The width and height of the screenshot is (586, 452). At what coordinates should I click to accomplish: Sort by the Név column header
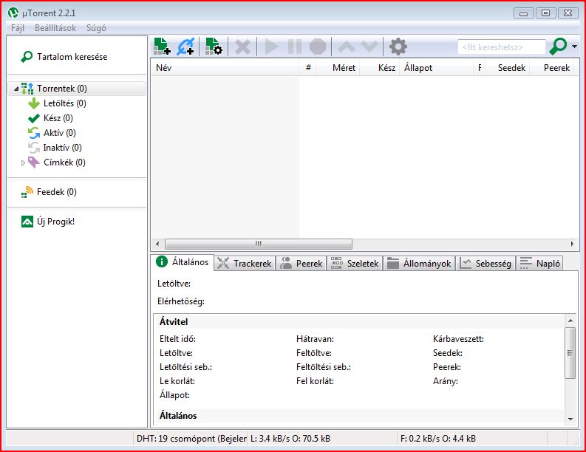coord(225,68)
